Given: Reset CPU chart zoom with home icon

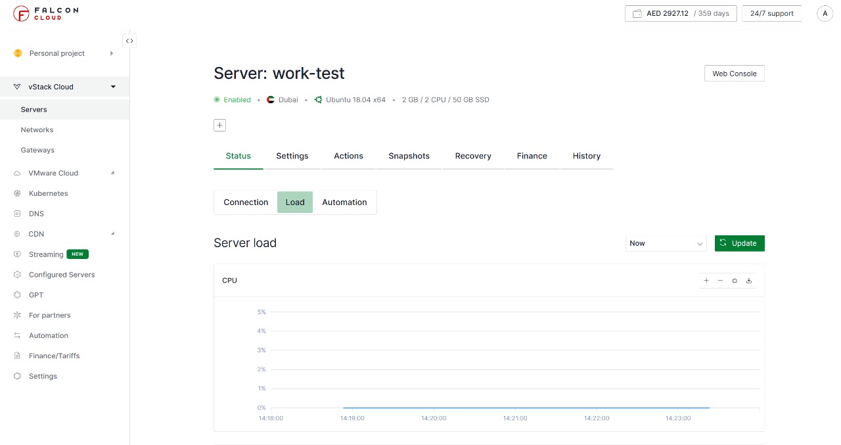Looking at the screenshot, I should pyautogui.click(x=735, y=281).
